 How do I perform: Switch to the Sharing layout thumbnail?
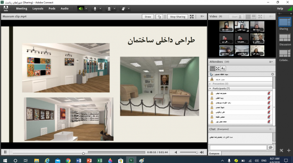point(285,22)
